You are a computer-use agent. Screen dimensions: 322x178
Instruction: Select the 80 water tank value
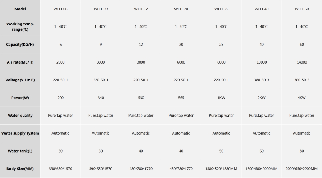pos(301,151)
